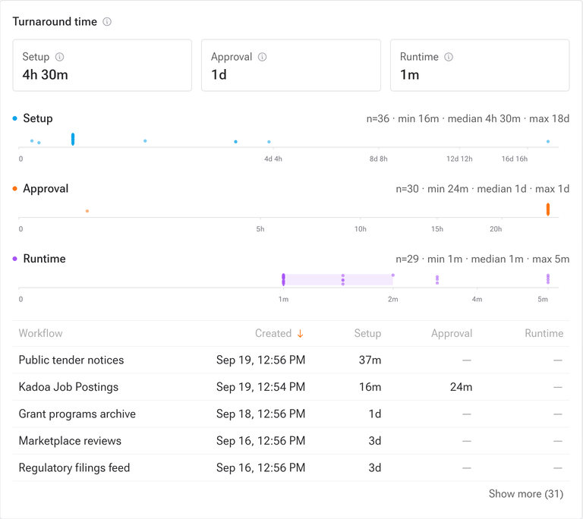
Task: Open Grant programs archive workflow
Action: click(x=77, y=414)
